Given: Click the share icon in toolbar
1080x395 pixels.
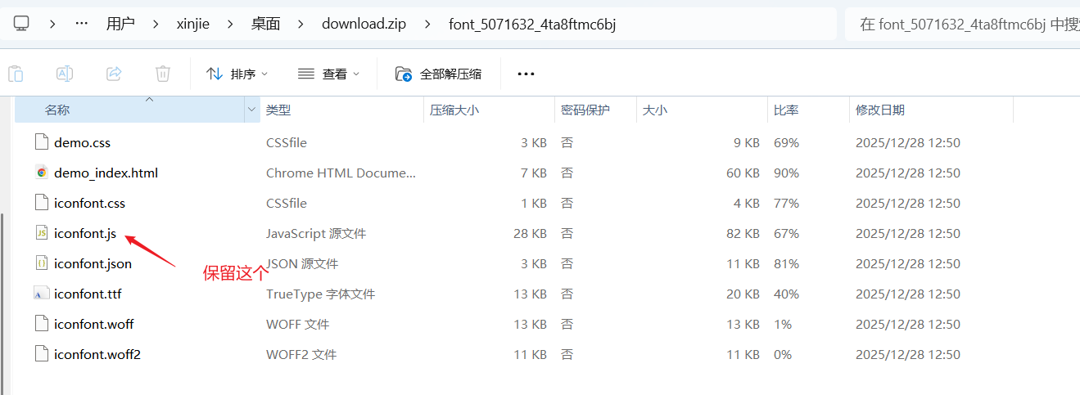Looking at the screenshot, I should 114,74.
